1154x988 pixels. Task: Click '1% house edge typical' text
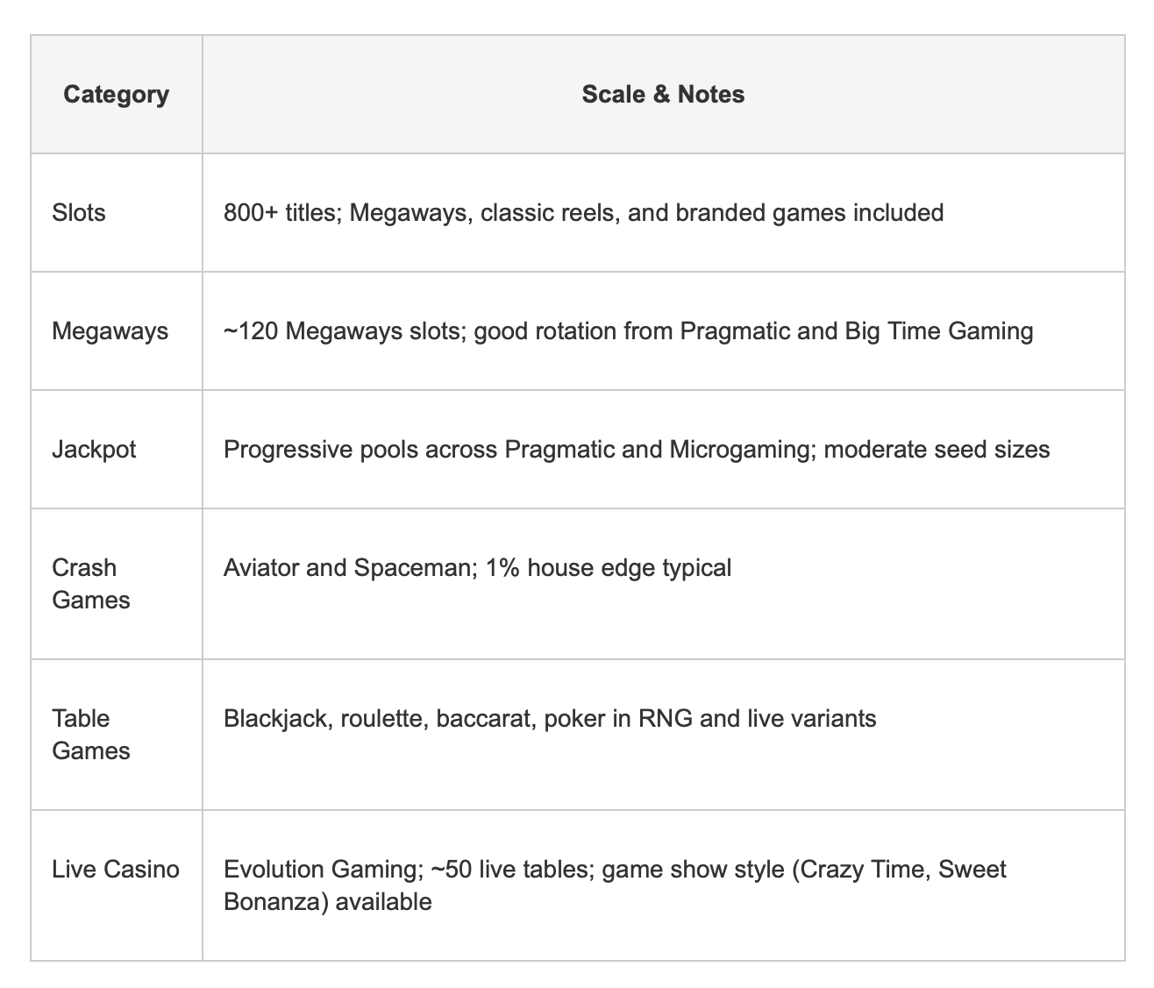click(x=609, y=568)
